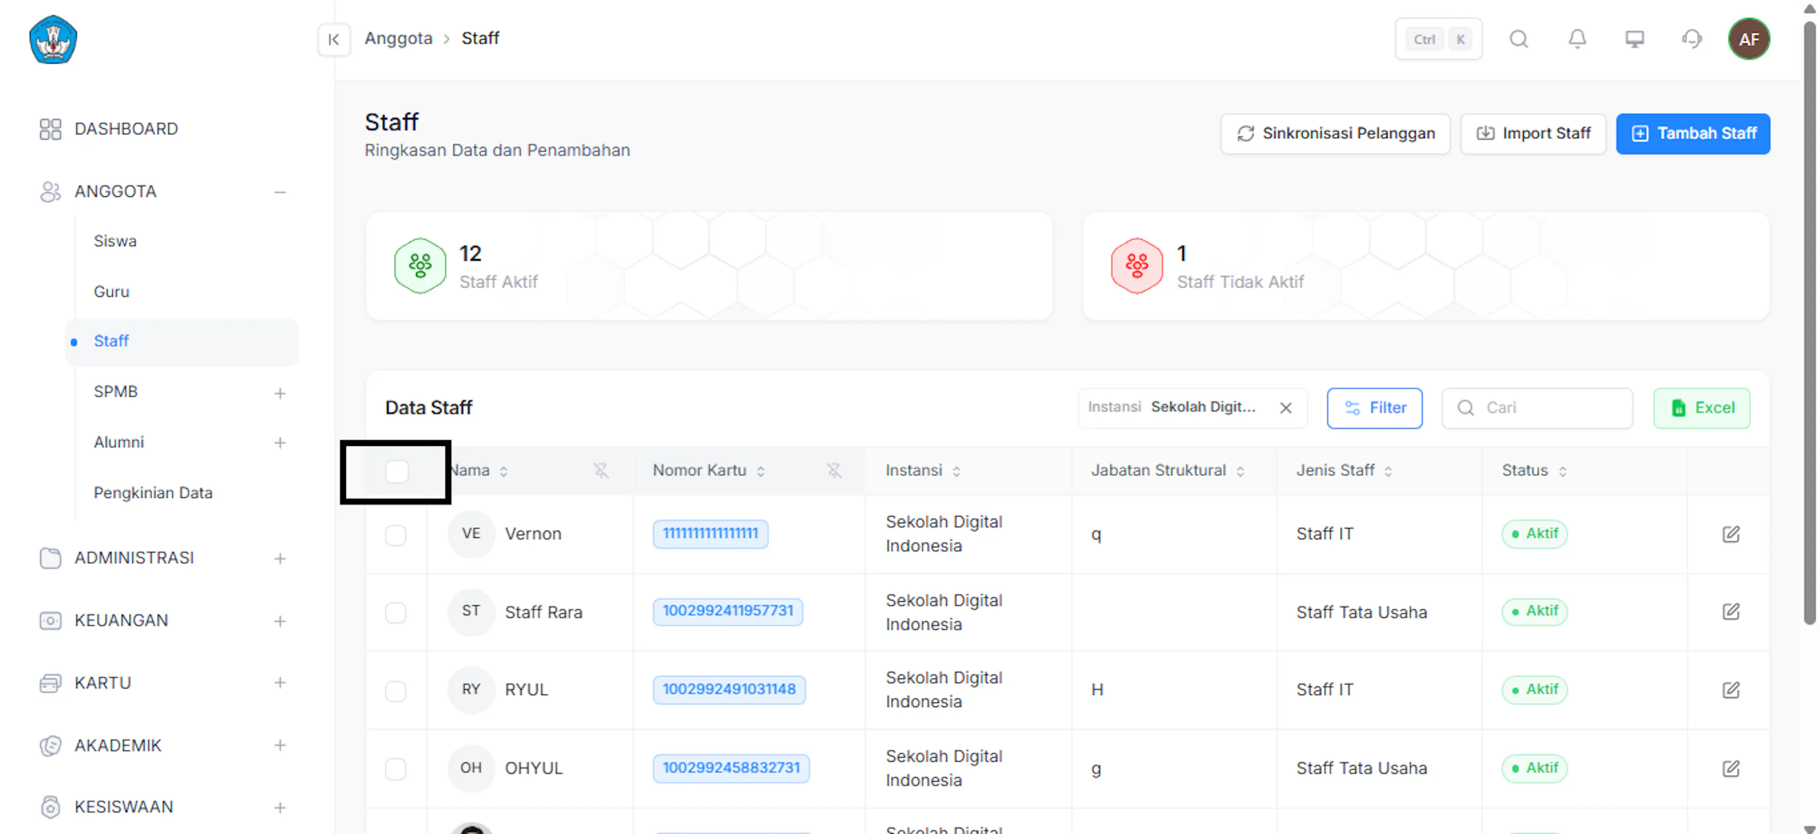The height and width of the screenshot is (834, 1820).
Task: Click the red Staff Tidak Aktif hexagon icon
Action: [x=1136, y=265]
